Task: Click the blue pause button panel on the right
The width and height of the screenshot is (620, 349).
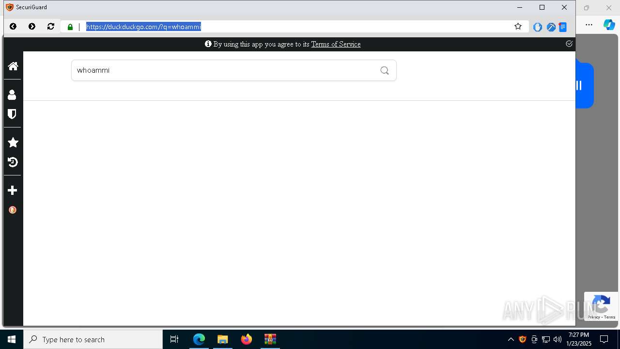Action: pyautogui.click(x=584, y=85)
